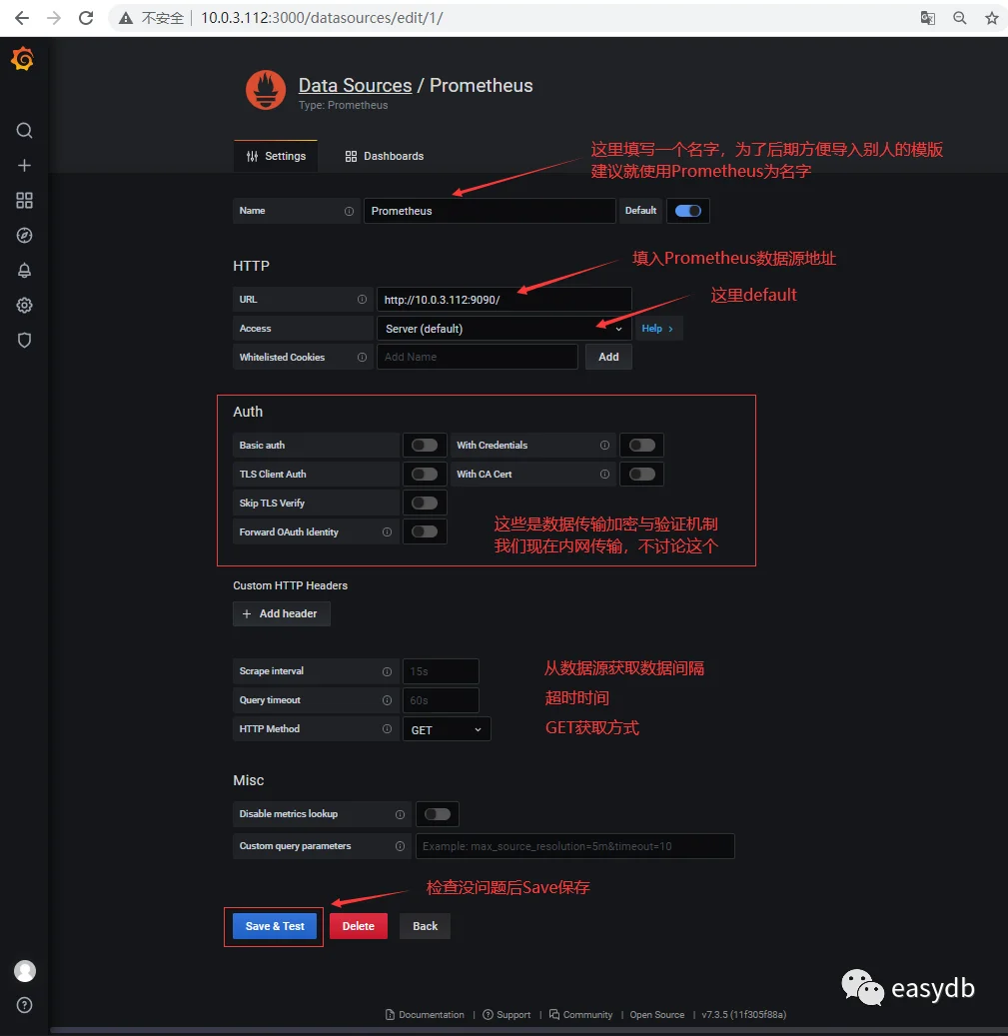Viewport: 1008px width, 1036px height.
Task: Click the Save & Test button
Action: tap(275, 926)
